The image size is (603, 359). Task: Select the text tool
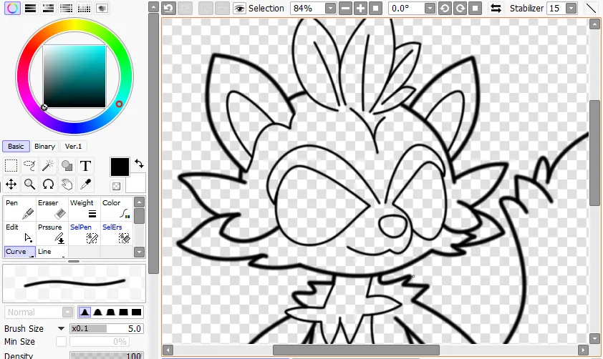click(85, 166)
